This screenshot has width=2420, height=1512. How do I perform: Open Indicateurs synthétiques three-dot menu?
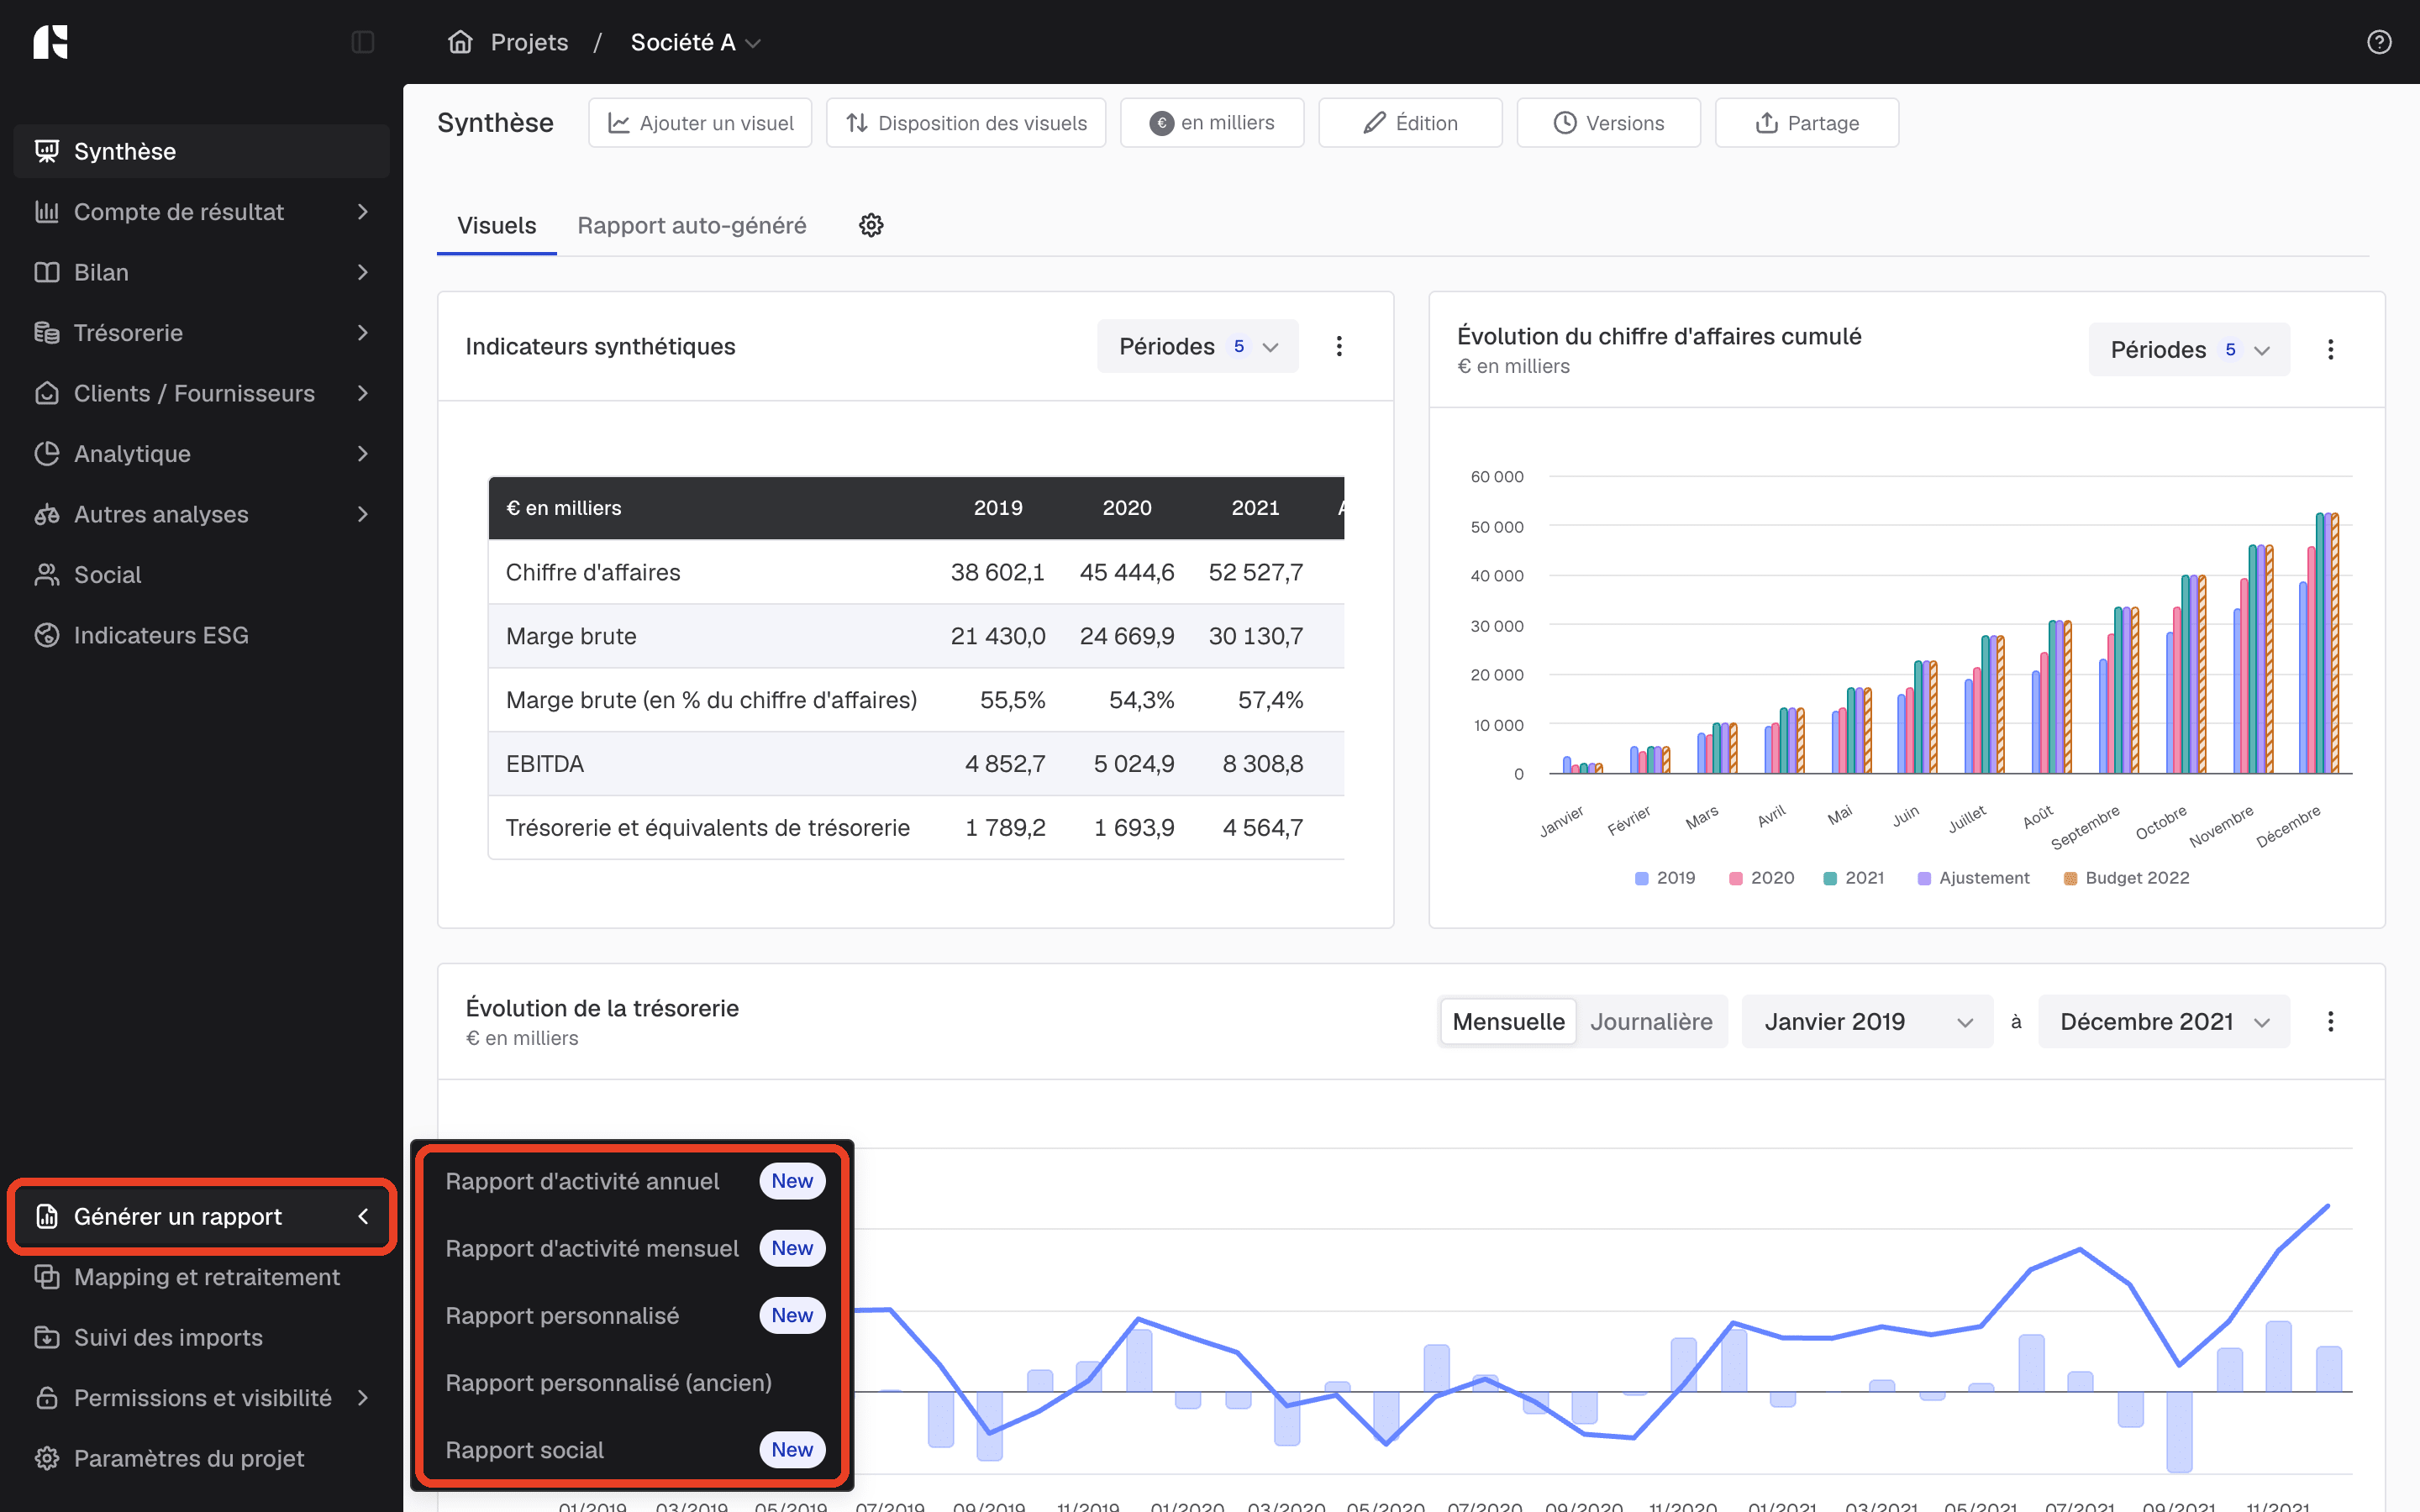tap(1339, 346)
